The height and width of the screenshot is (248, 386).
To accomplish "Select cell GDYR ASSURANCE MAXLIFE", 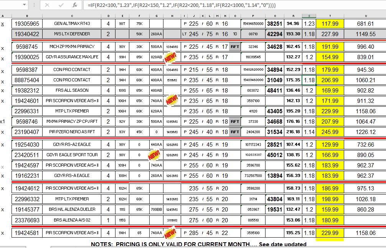I will [72, 57].
